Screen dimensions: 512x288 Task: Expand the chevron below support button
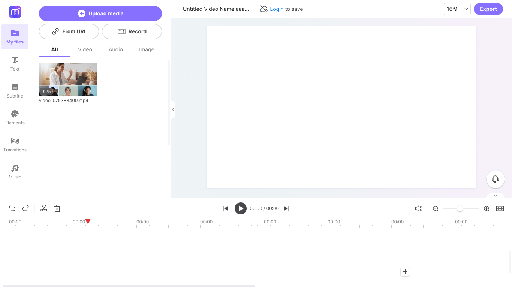point(495,196)
